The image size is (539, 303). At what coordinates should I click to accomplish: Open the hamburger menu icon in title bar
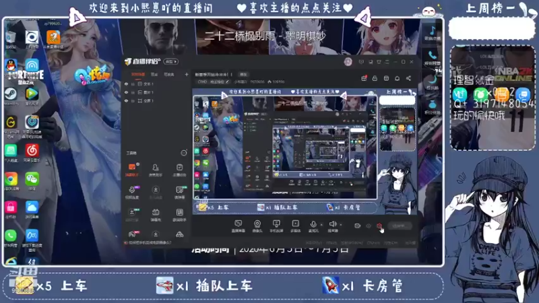point(387,62)
